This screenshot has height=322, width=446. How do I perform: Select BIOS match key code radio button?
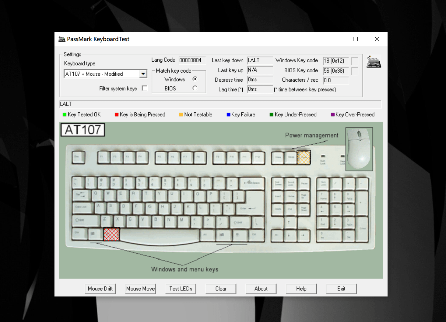click(x=195, y=88)
